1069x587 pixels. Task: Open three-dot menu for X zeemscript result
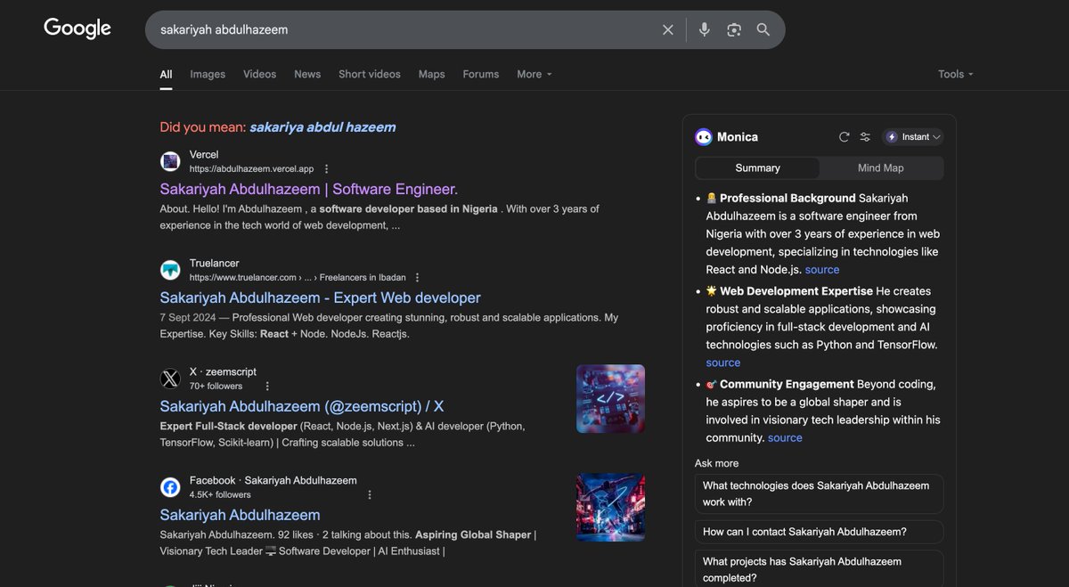[x=267, y=387]
